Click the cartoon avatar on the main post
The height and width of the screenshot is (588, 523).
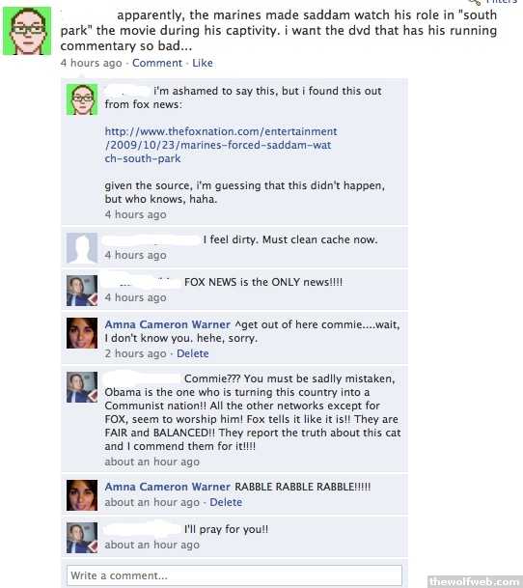tap(27, 31)
